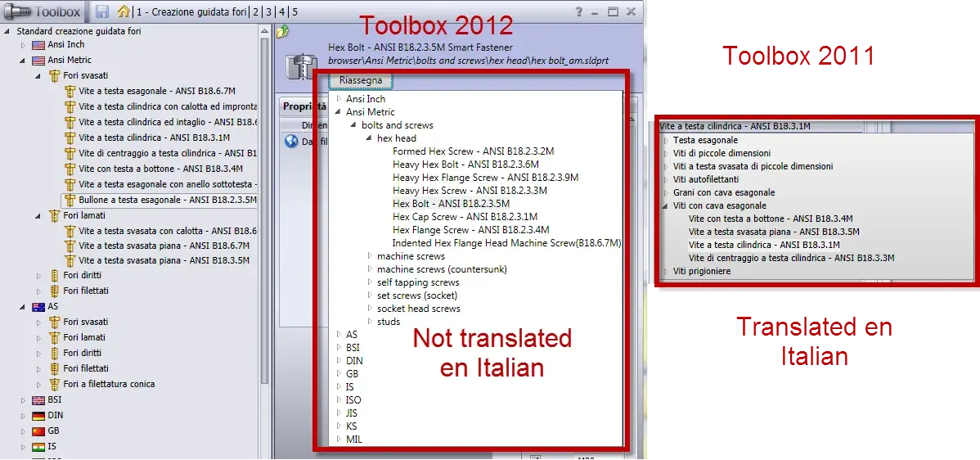Image resolution: width=980 pixels, height=460 pixels.
Task: Click the UK flag beside BSI
Action: point(38,400)
